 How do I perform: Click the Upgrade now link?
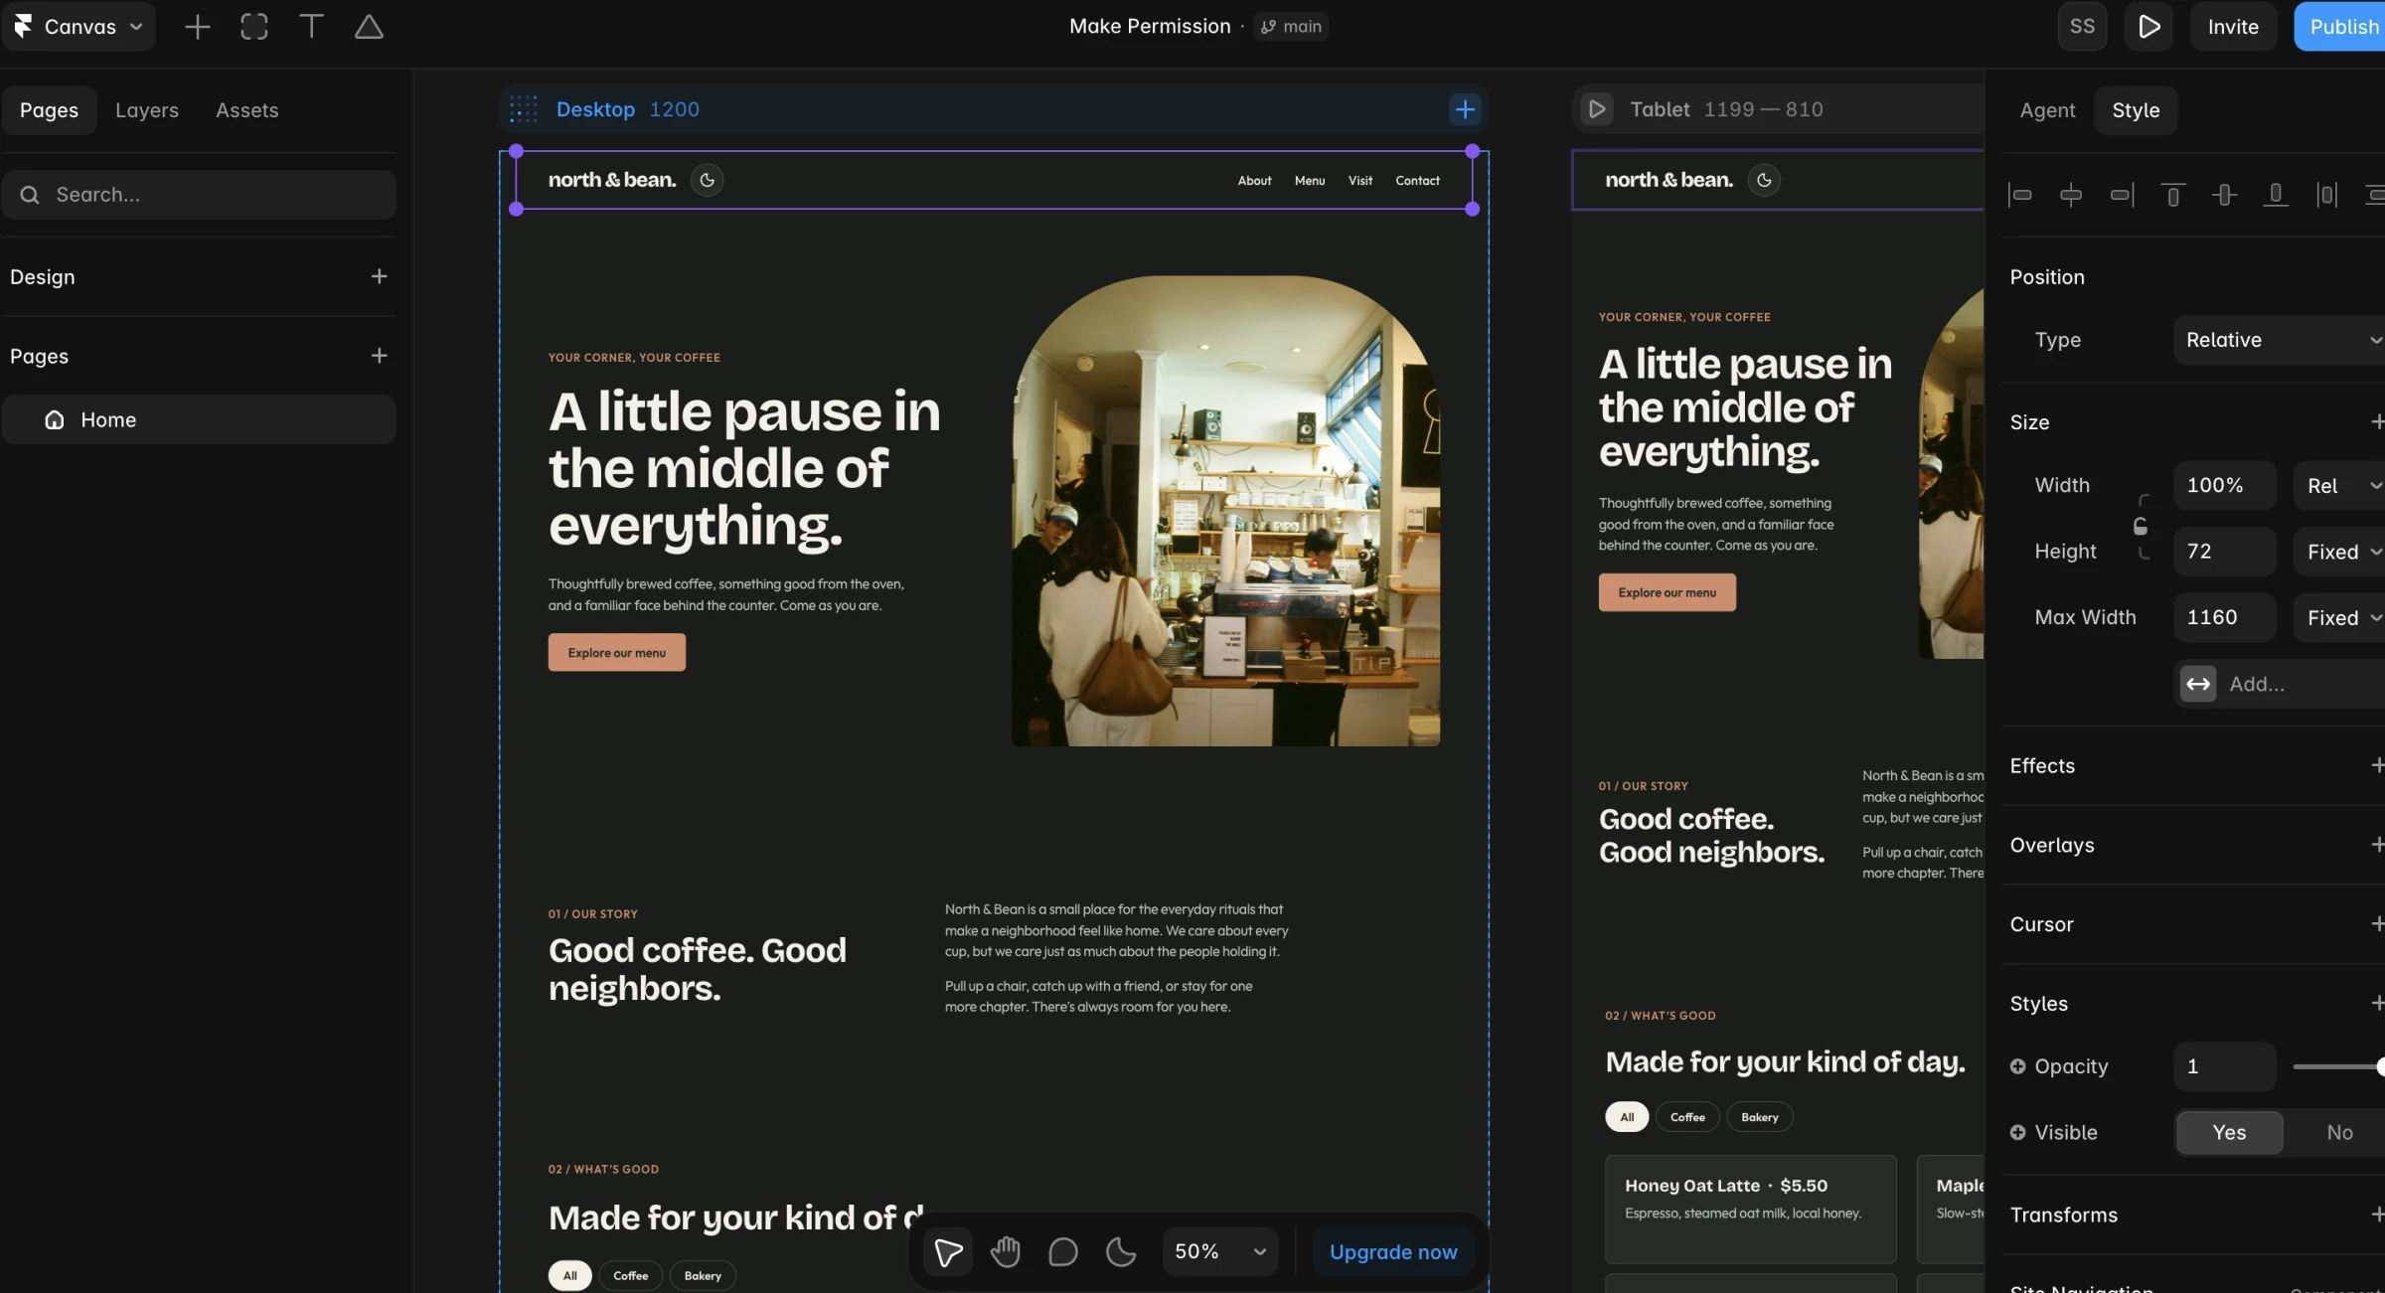(x=1393, y=1252)
